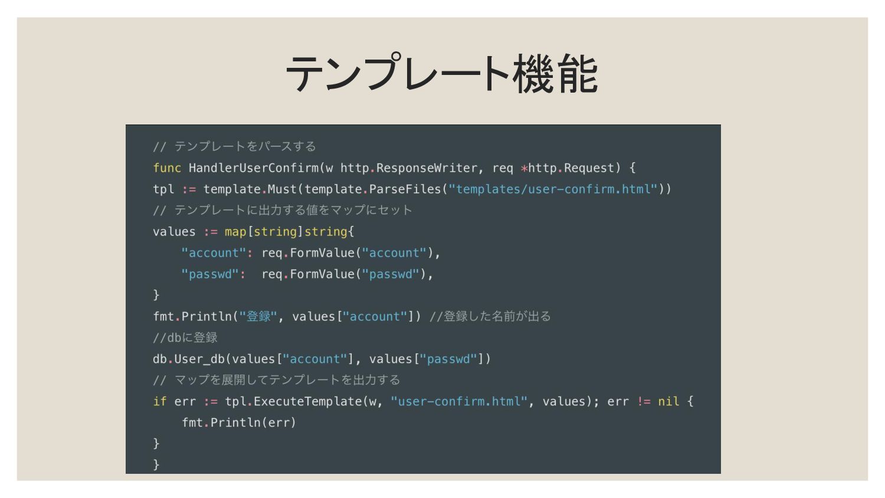Click the values := map[string]string line
Viewport: 885px width, 498px height.
(253, 231)
